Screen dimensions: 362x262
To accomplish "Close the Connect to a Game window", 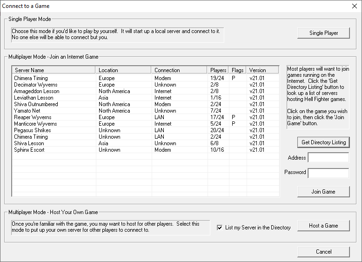I will [x=355, y=6].
